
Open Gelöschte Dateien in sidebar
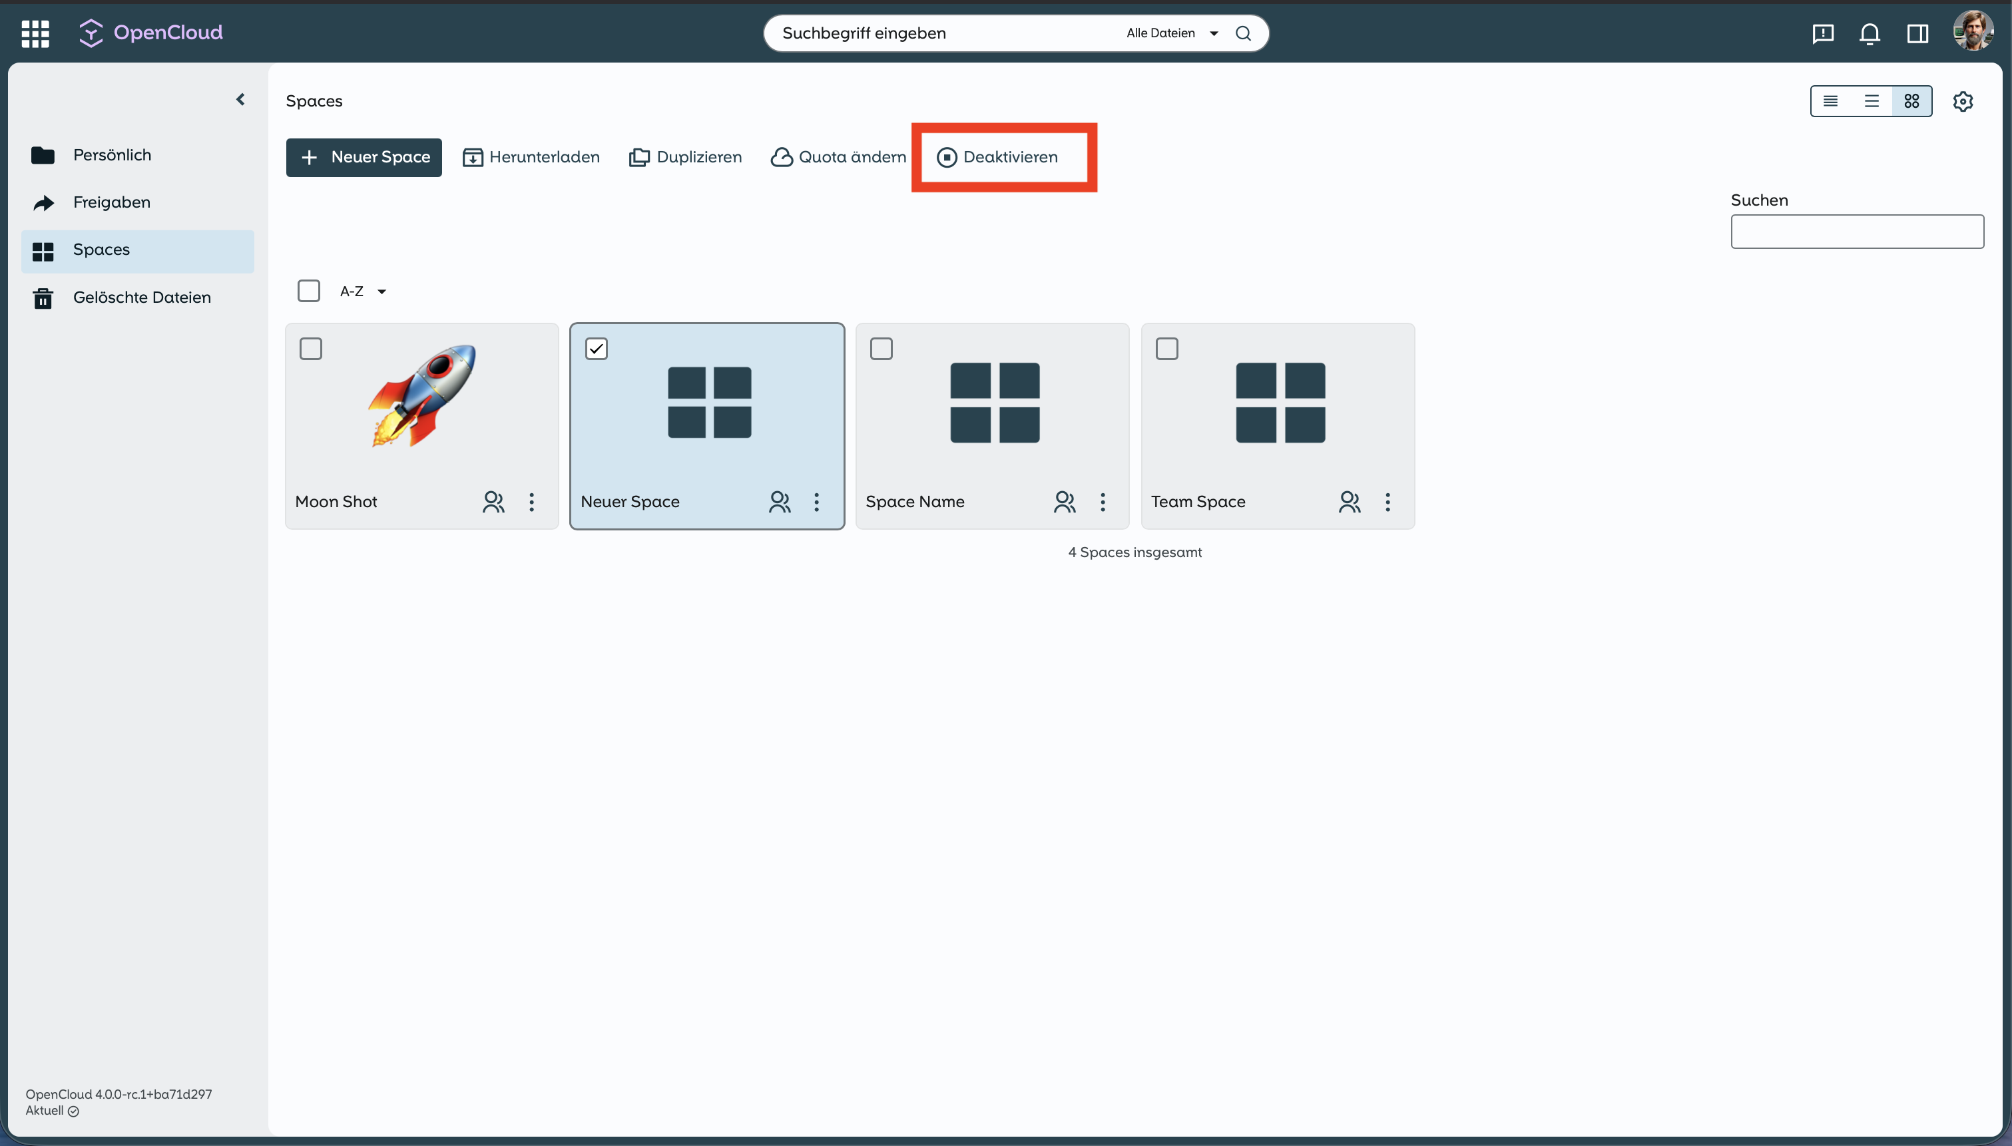(142, 297)
